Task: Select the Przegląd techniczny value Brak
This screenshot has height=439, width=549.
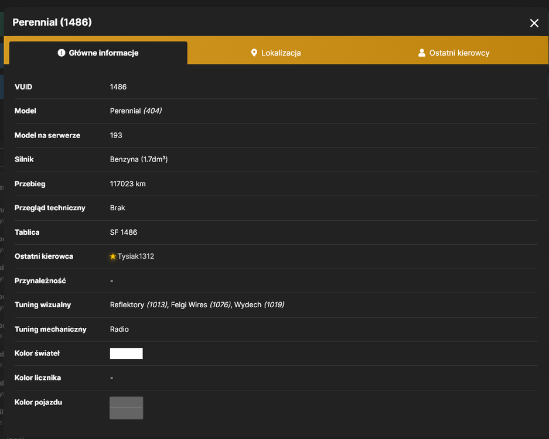Action: coord(118,208)
